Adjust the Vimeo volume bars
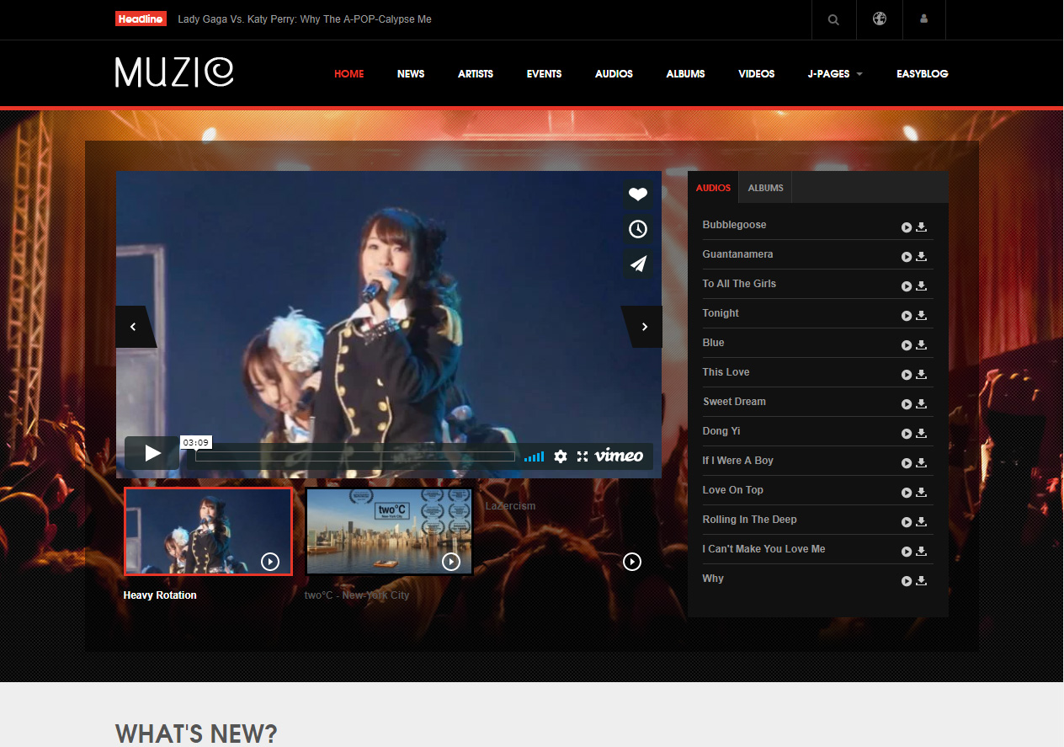 [534, 456]
